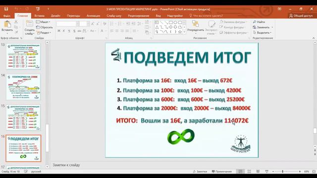The width and height of the screenshot is (317, 178).
Task: Toggle text shadow S formatting
Action: tap(74, 31)
